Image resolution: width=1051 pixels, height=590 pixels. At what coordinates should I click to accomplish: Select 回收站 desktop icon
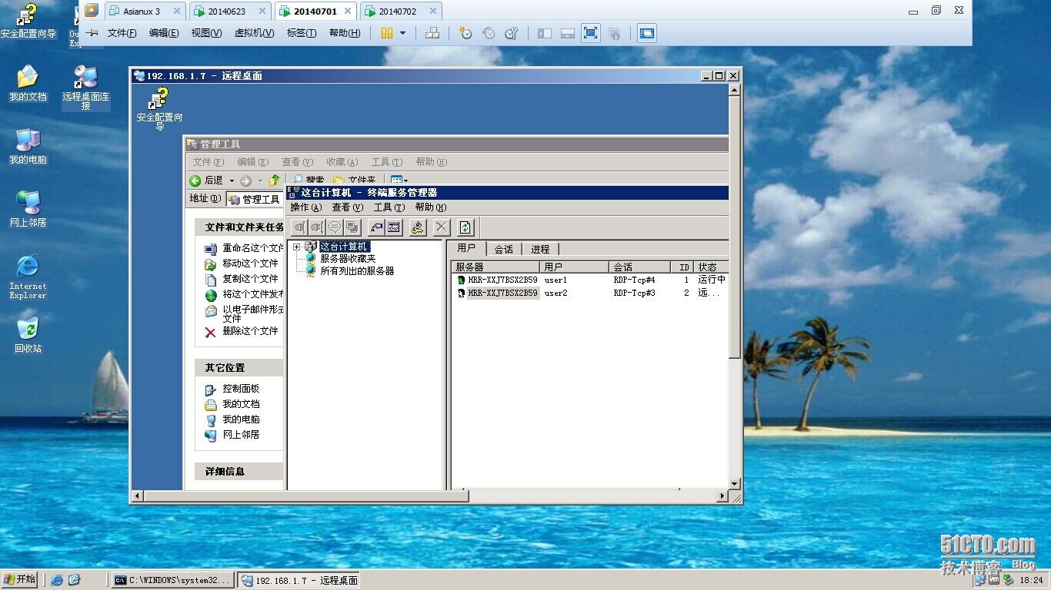click(x=28, y=336)
